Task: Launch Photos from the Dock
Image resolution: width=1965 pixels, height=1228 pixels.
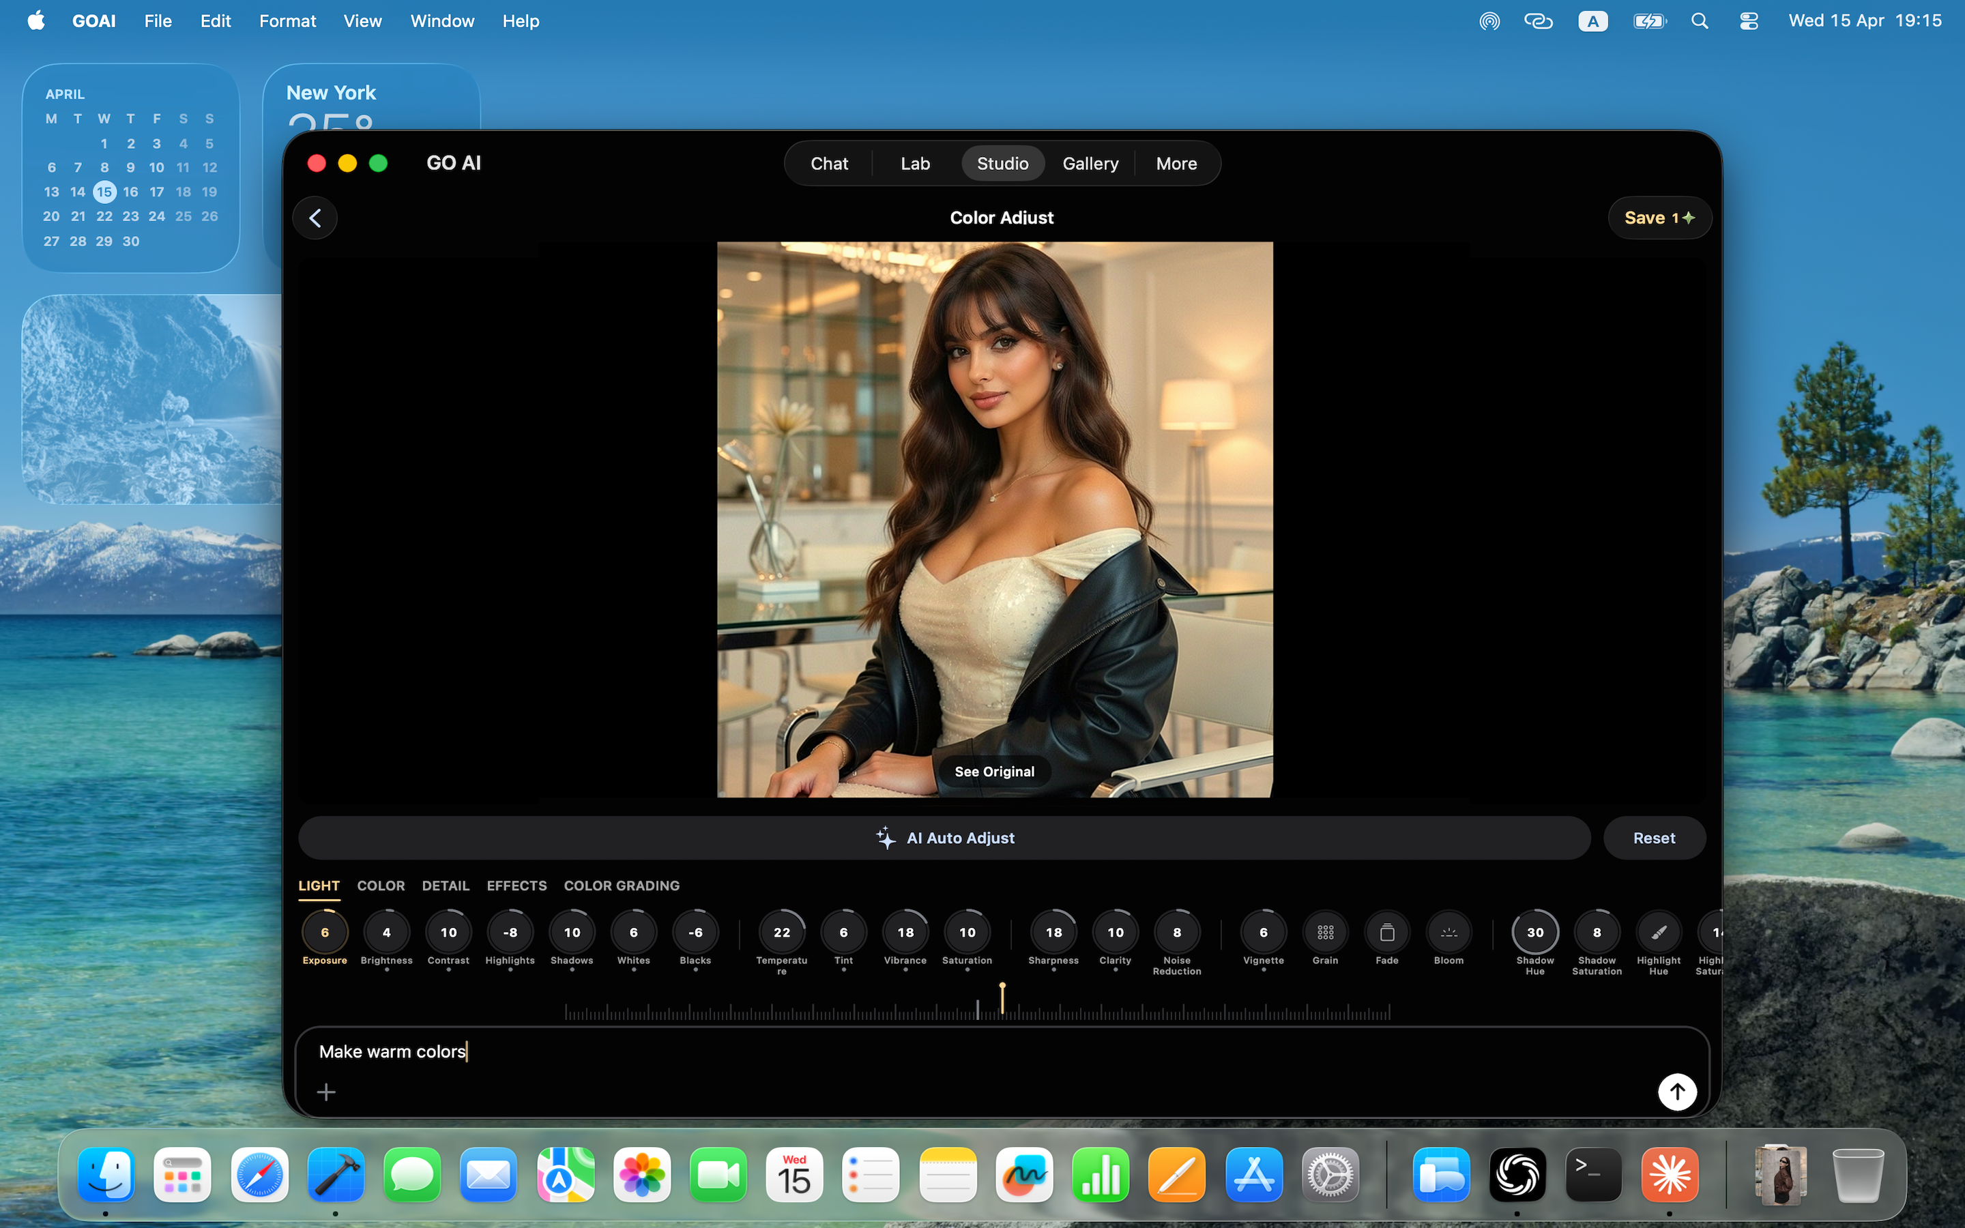Action: 641,1174
